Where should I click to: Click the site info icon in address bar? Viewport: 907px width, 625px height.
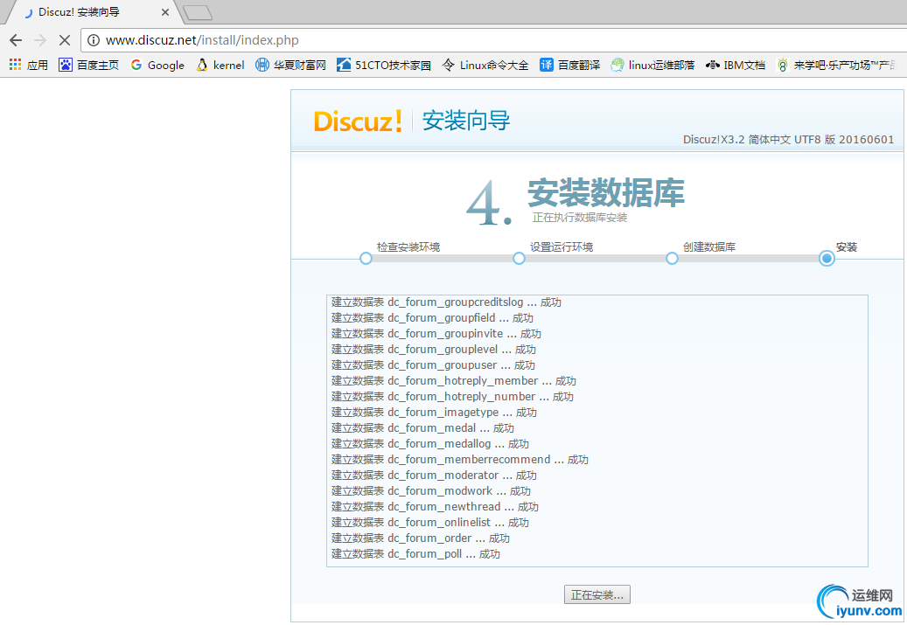93,40
